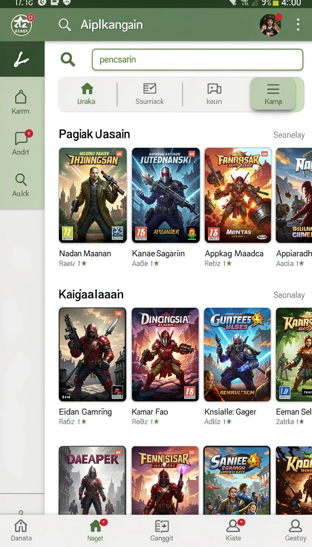Click the Raek 1★ rating
Viewport: 312px width, 547px height.
pyautogui.click(x=73, y=263)
